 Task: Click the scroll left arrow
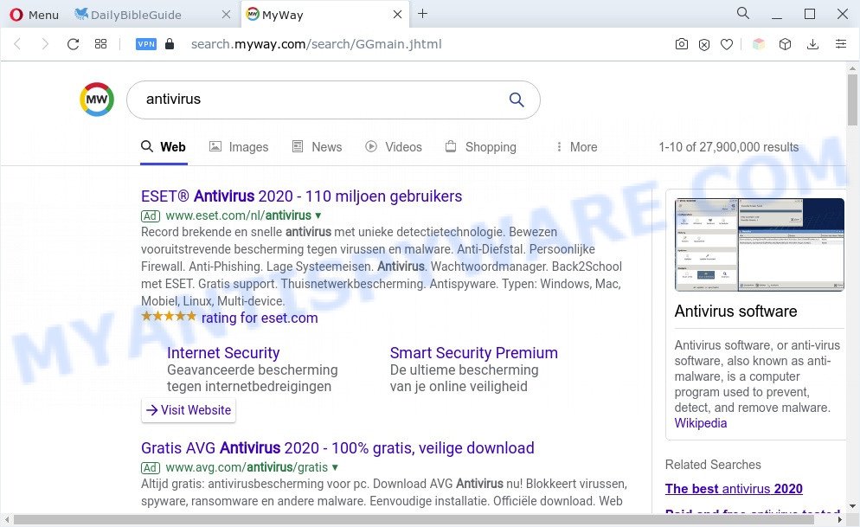tap(7, 518)
